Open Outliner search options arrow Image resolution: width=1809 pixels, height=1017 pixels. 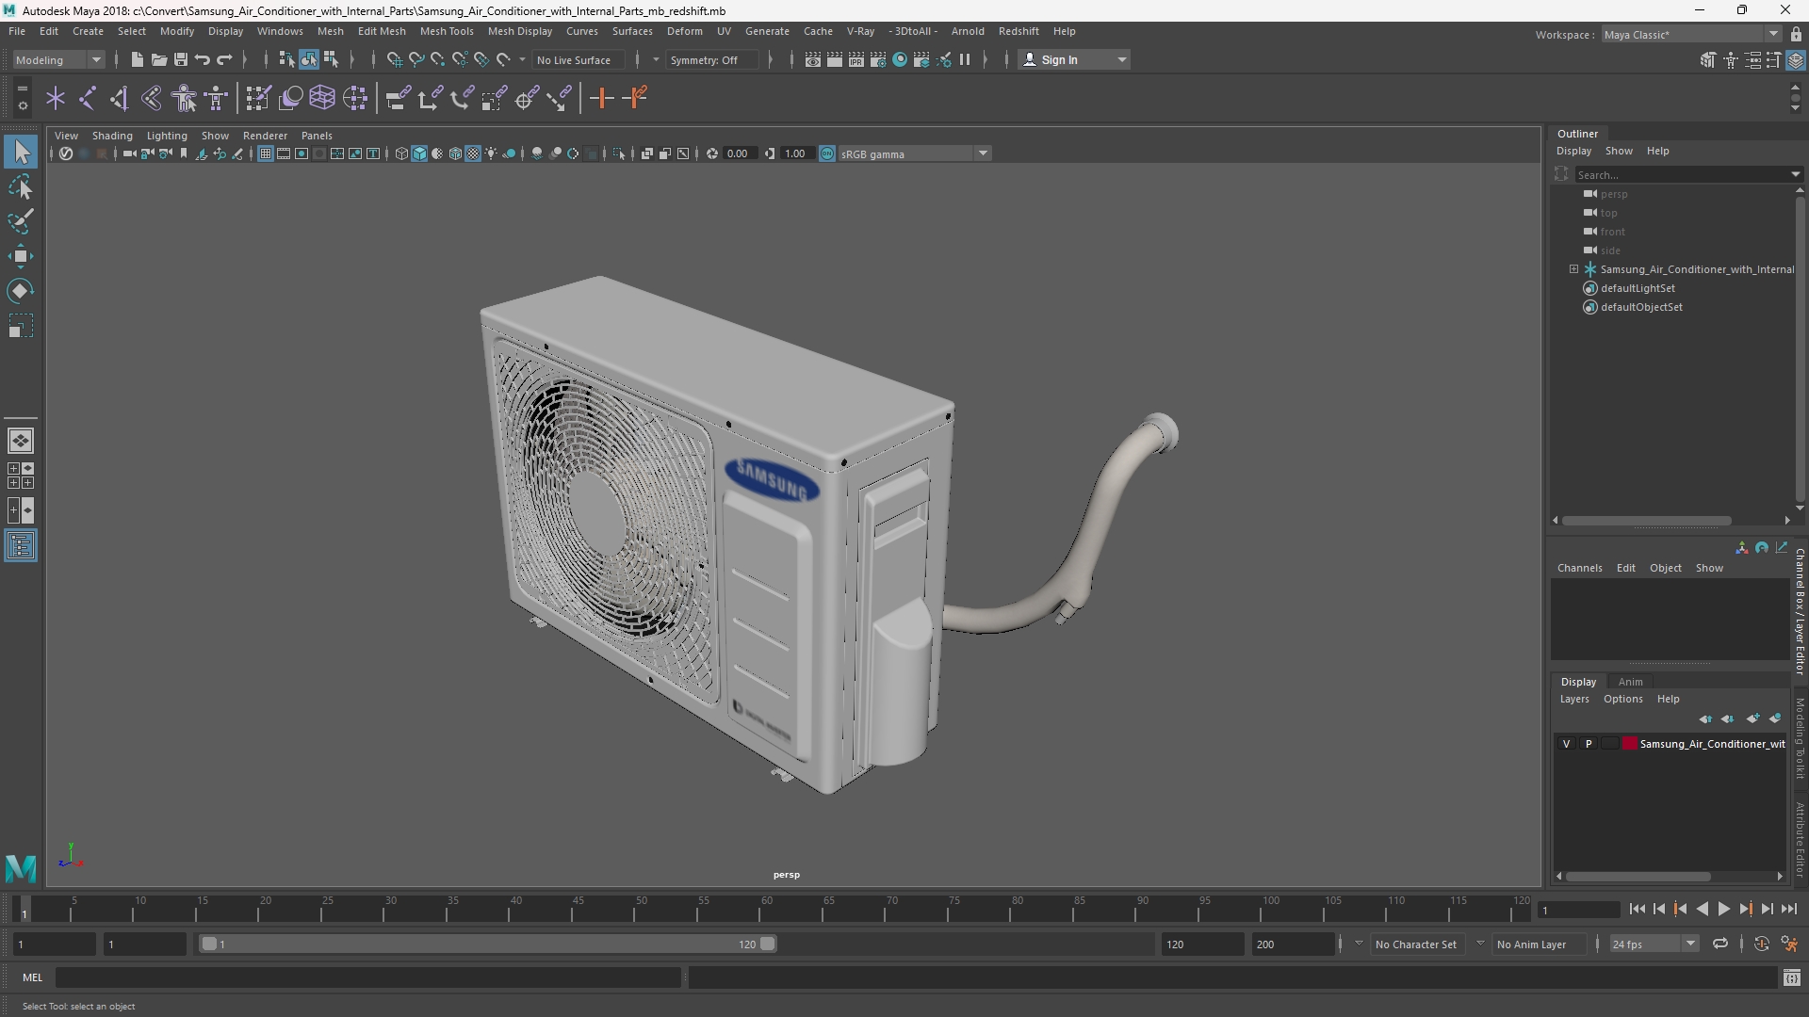pyautogui.click(x=1795, y=174)
